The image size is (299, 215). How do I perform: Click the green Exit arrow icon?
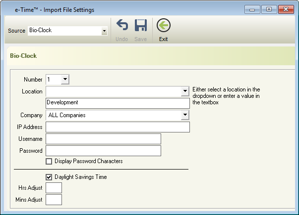point(164,25)
